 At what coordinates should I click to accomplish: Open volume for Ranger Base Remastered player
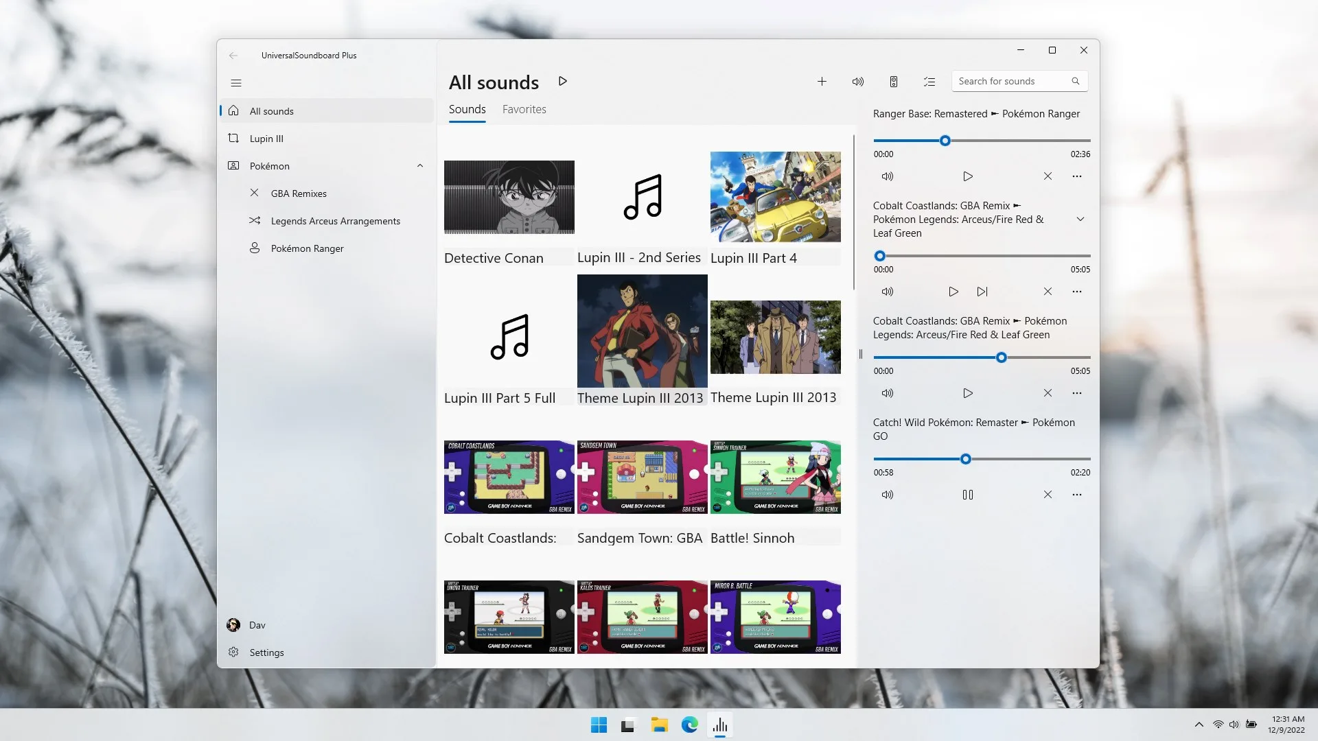[x=887, y=176]
